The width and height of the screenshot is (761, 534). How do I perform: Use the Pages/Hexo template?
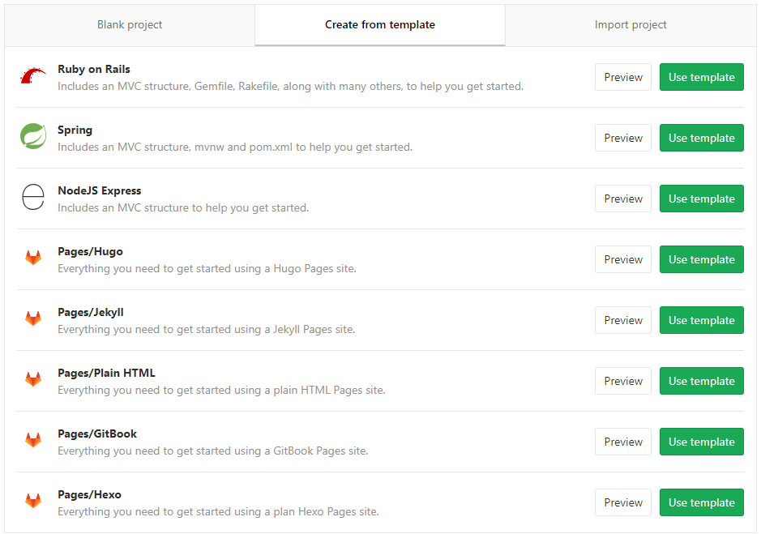[x=701, y=502]
